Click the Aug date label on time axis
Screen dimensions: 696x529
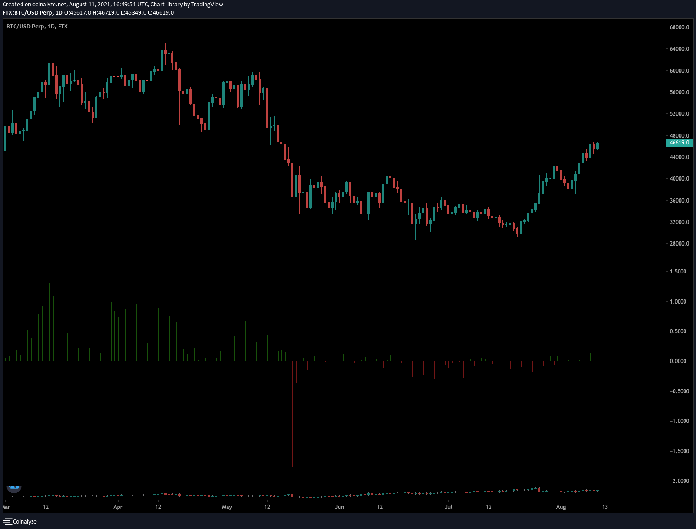click(561, 507)
